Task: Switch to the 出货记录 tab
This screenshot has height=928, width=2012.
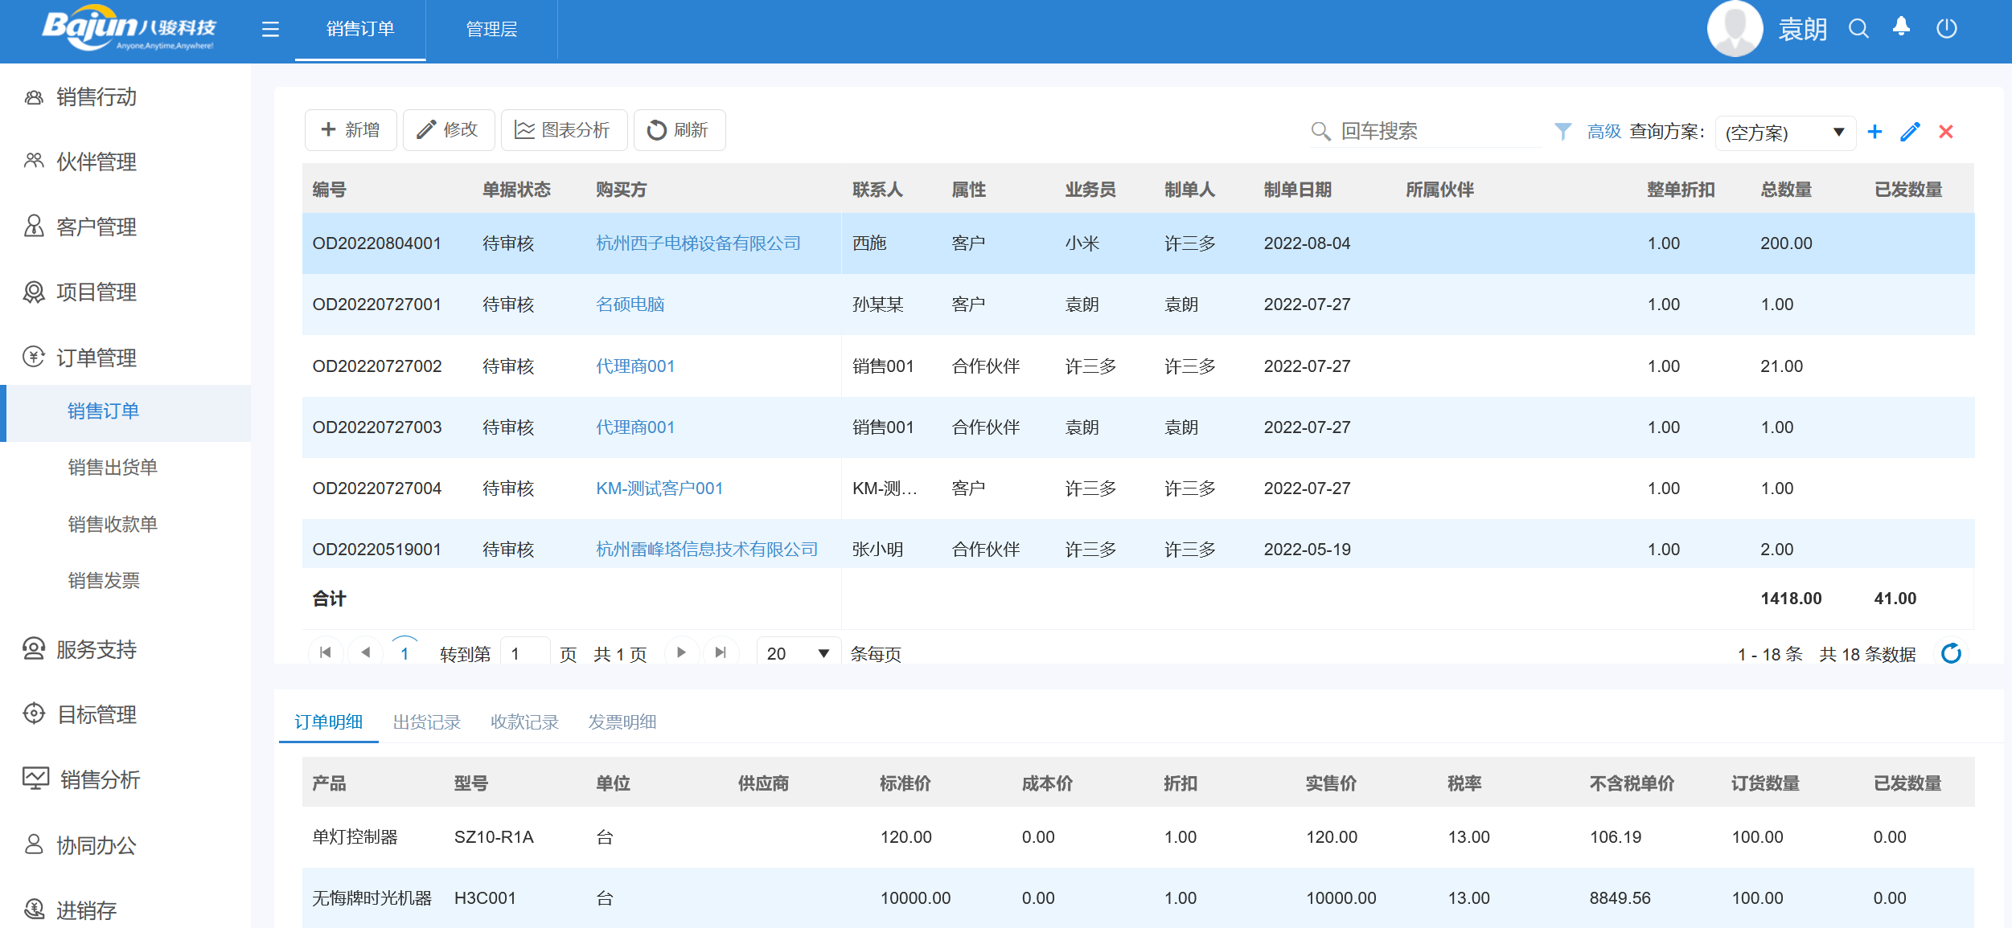Action: coord(427,722)
